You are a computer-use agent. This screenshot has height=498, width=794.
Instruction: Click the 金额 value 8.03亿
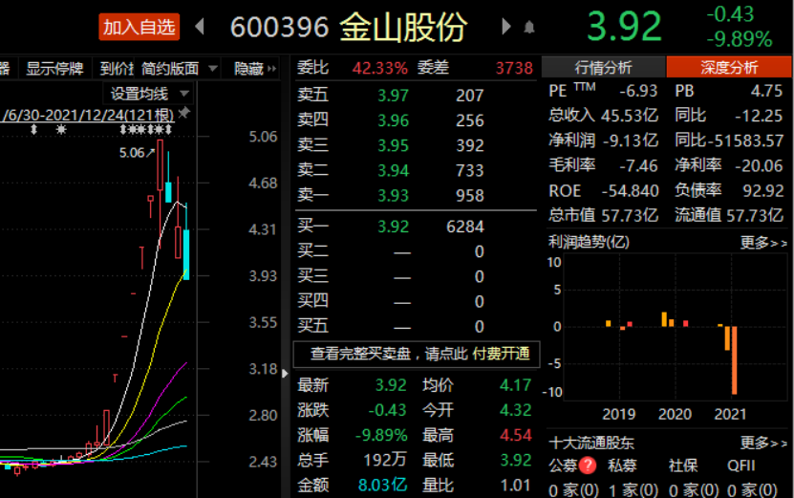382,485
